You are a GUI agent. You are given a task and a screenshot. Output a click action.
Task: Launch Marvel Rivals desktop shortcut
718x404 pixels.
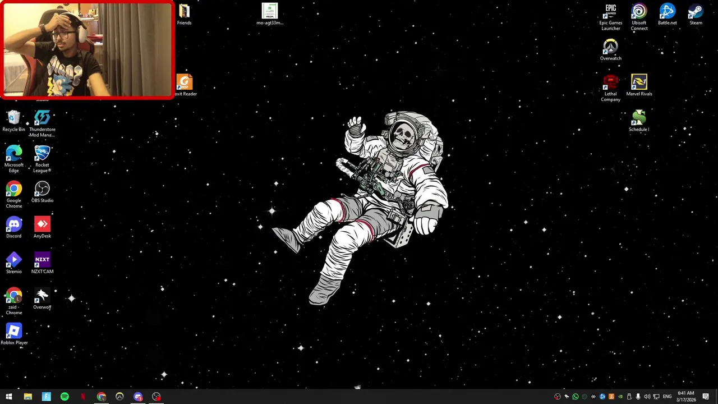(x=639, y=85)
